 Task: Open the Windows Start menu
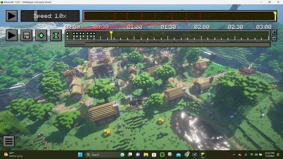[80, 155]
